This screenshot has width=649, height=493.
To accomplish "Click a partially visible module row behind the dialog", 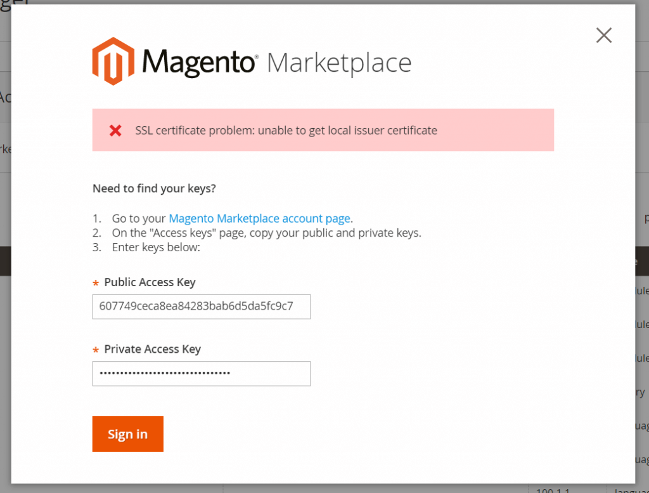I will click(642, 324).
